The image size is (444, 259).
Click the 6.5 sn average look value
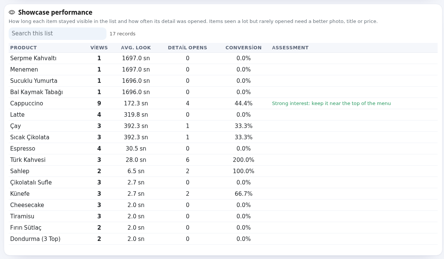[x=136, y=171]
